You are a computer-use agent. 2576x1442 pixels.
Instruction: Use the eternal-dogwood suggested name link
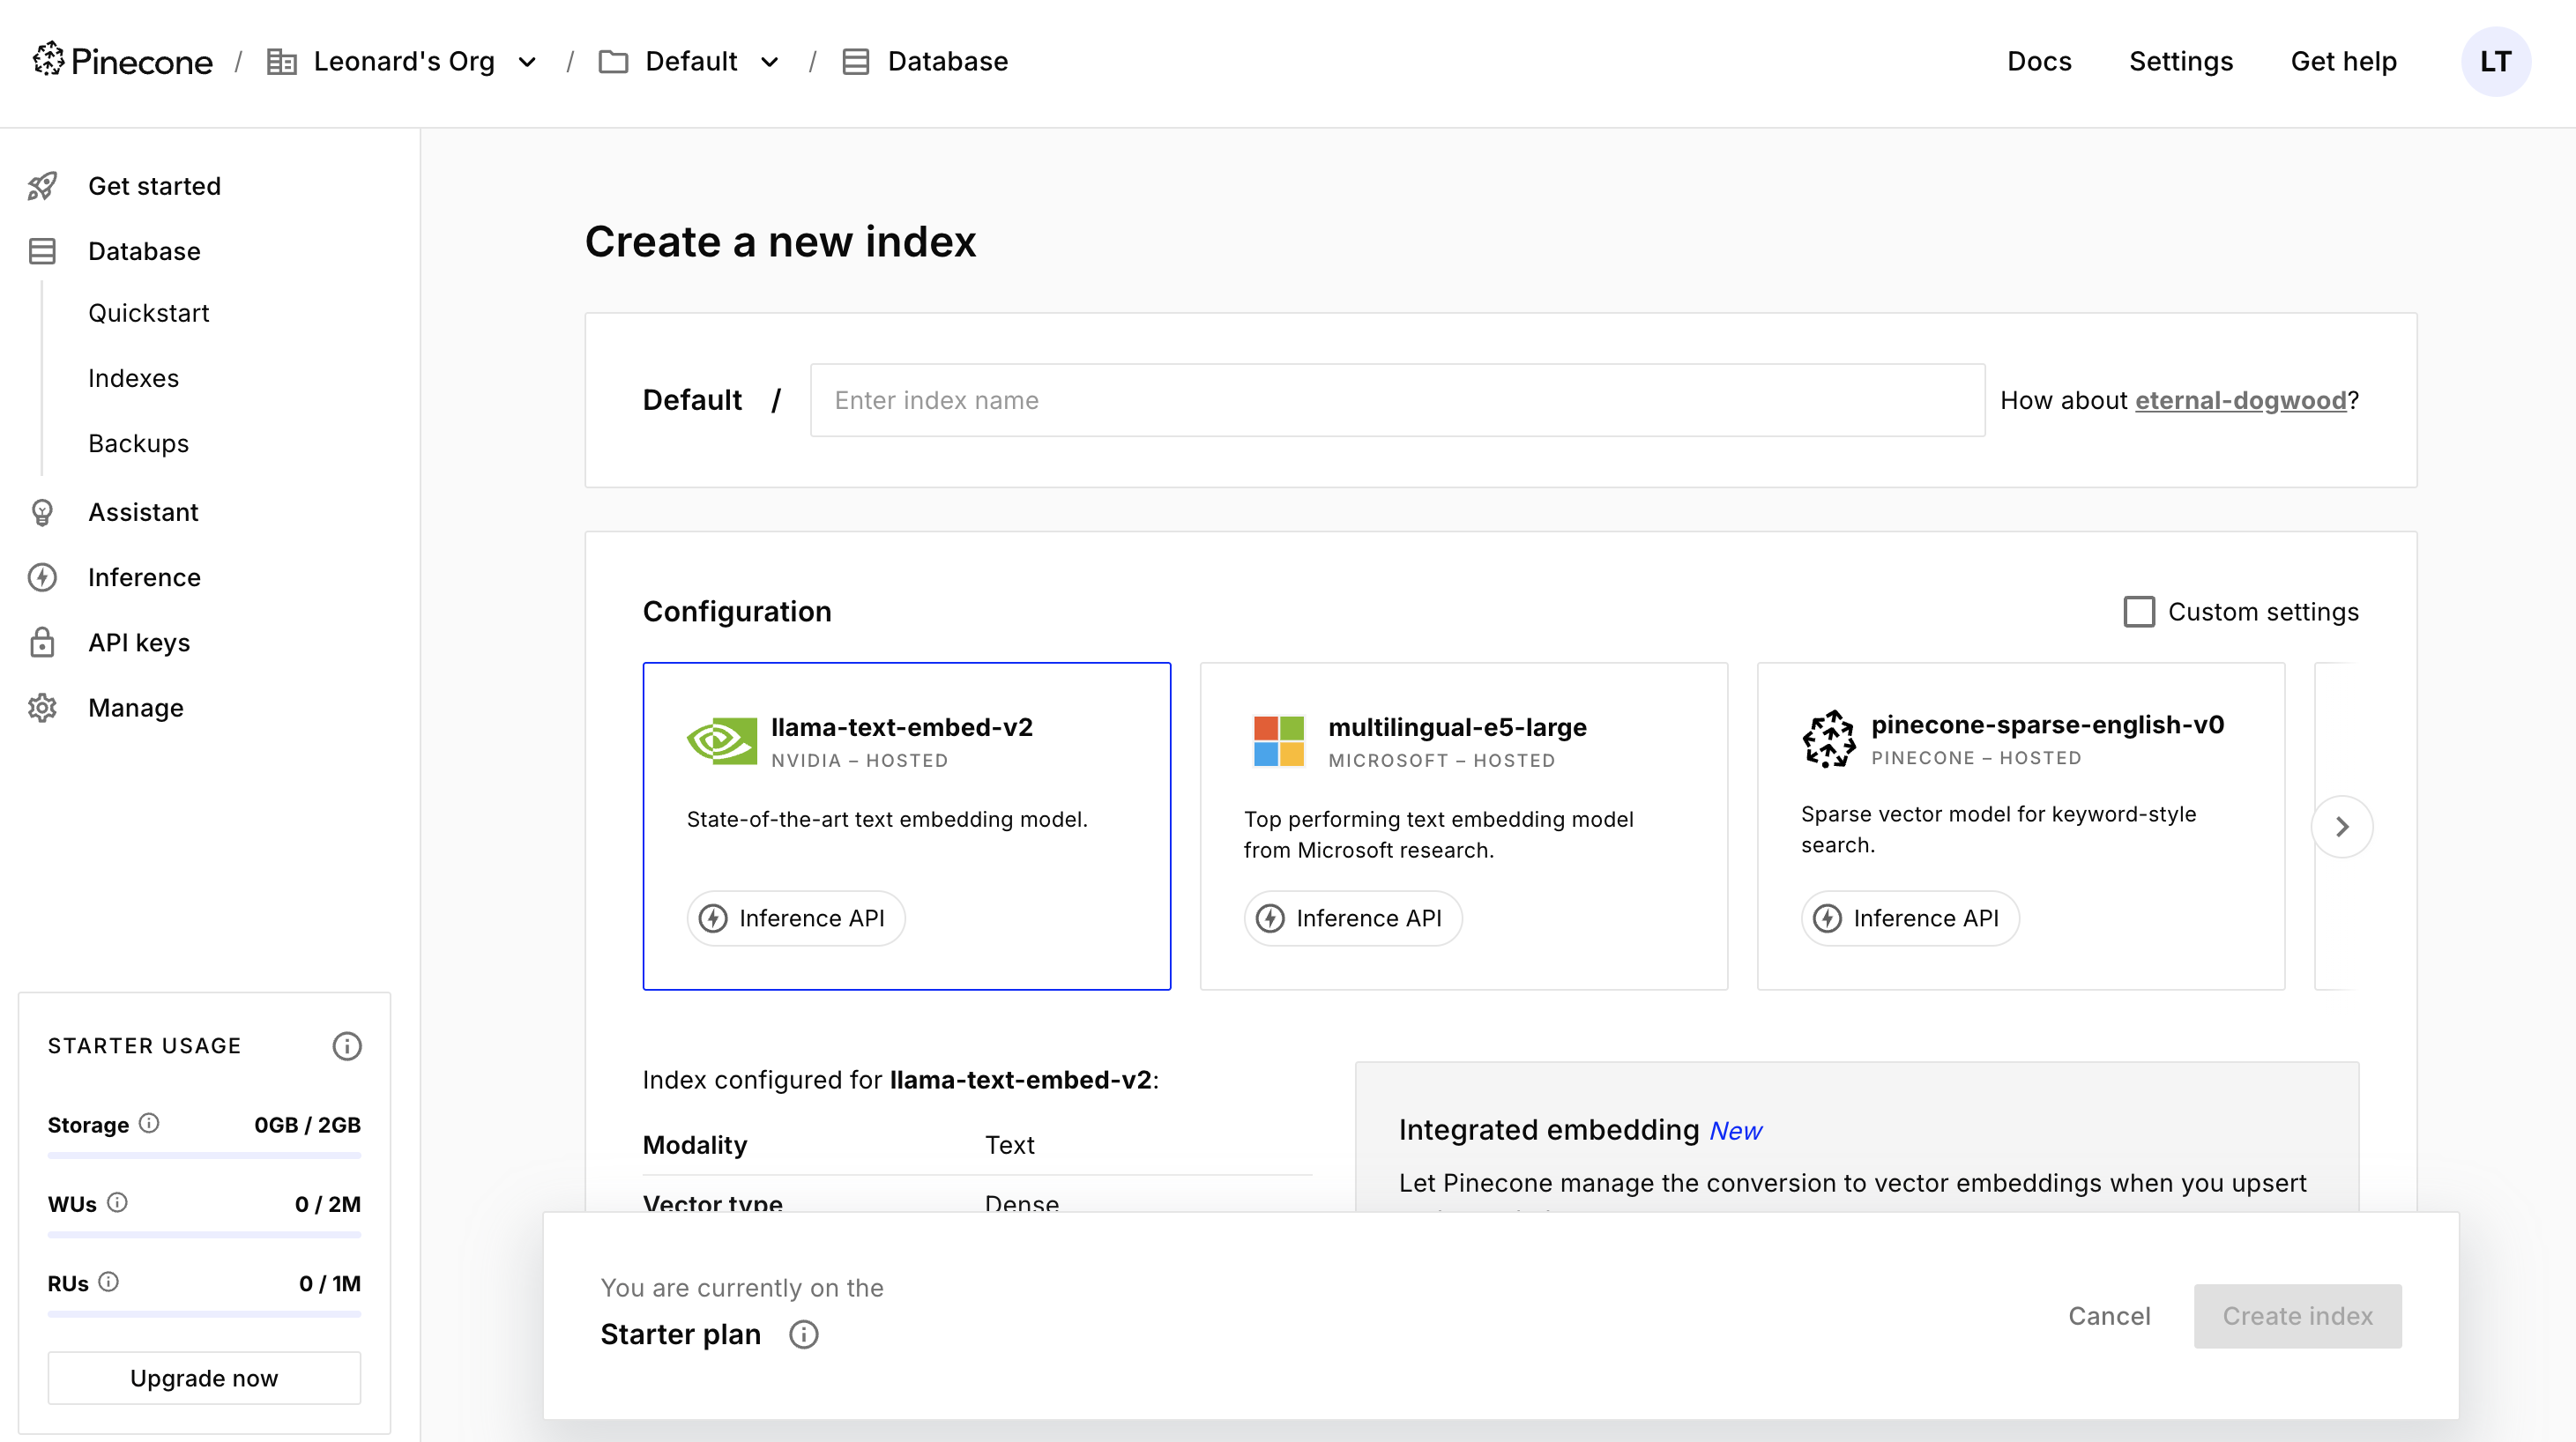click(2240, 400)
